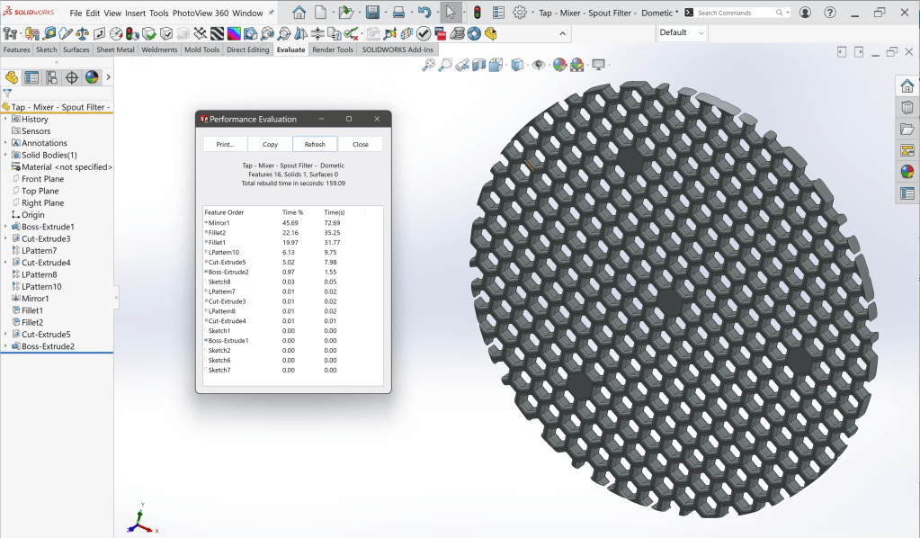Toggle the feature tree filter funnel

[7, 93]
